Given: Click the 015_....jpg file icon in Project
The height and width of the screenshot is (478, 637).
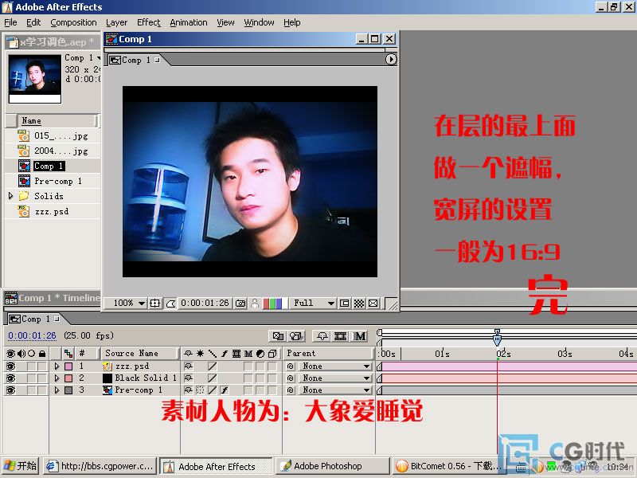Looking at the screenshot, I should (24, 135).
